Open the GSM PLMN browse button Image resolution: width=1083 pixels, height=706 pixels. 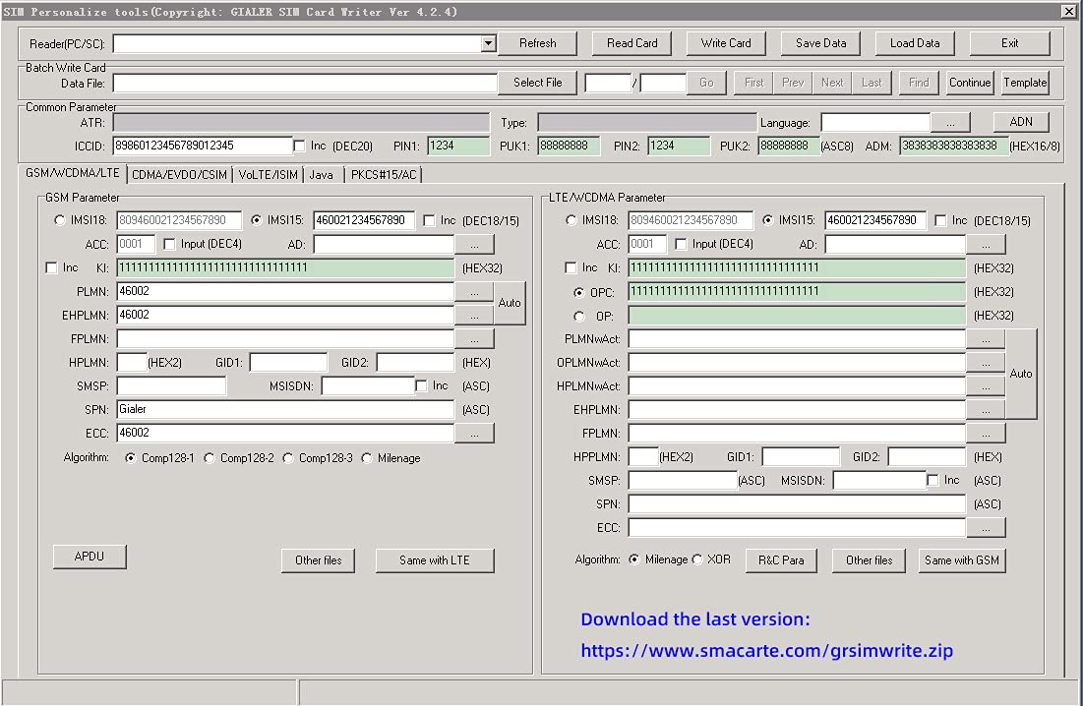tap(474, 292)
